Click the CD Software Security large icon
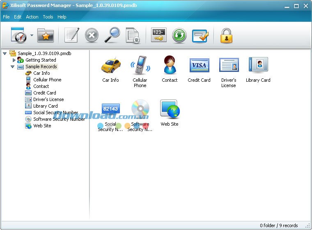Screen dimensions: 312x230 tap(140, 108)
